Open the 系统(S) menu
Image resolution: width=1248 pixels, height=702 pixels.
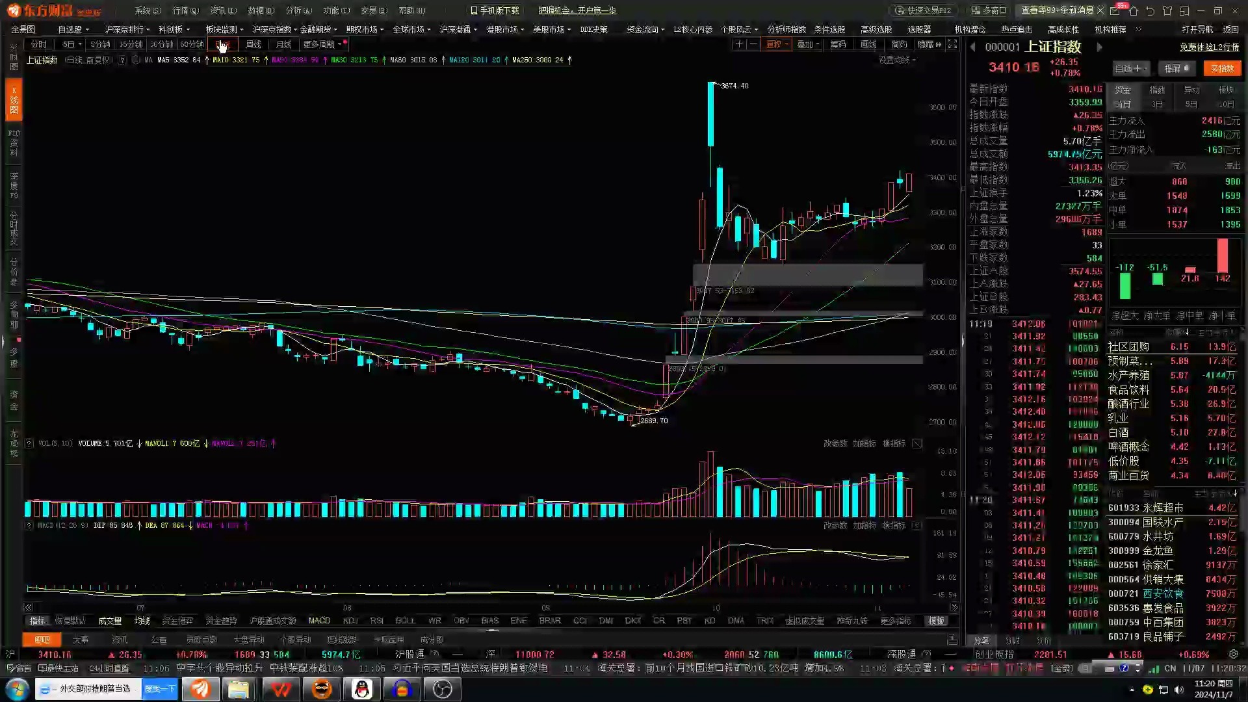(x=148, y=10)
